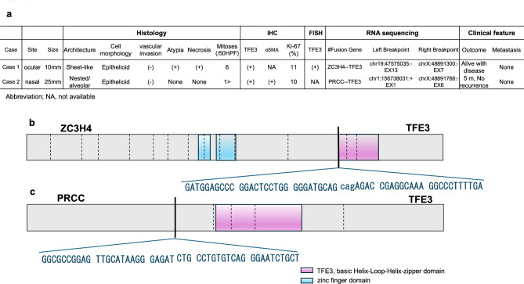This screenshot has height=284, width=524.
Task: Click the 'Abbreviation; NA, not available' footnote
Action: point(50,97)
